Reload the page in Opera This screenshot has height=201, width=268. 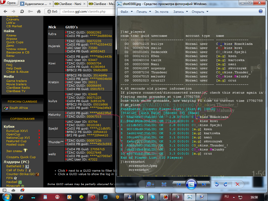22,12
